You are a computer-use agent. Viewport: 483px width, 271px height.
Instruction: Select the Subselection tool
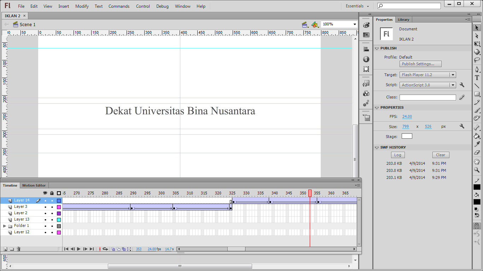(477, 36)
